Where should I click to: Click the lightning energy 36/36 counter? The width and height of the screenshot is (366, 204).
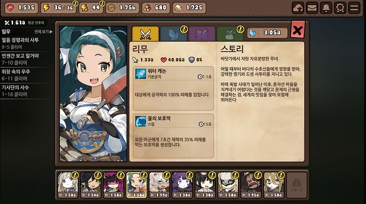click(x=58, y=8)
